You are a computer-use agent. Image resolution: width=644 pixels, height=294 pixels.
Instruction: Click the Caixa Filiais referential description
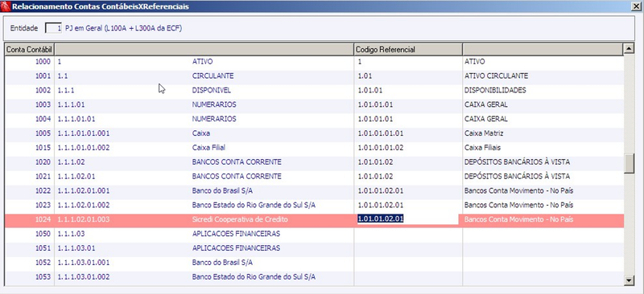(482, 148)
